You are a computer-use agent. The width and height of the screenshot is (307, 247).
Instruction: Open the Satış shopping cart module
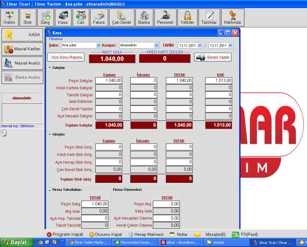(45, 17)
